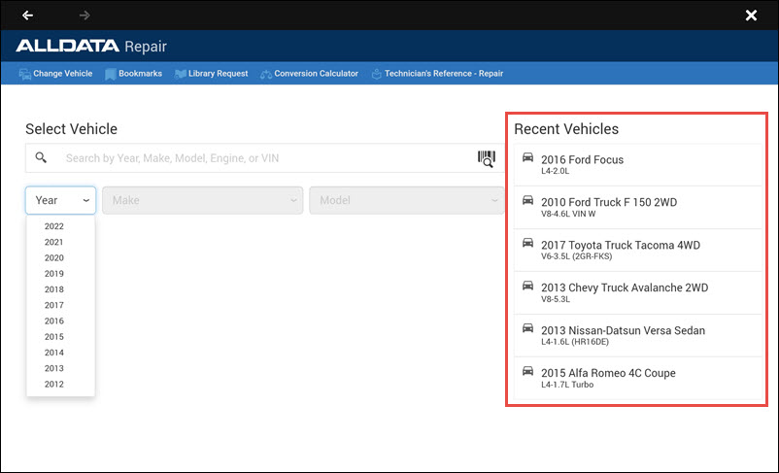Image resolution: width=779 pixels, height=473 pixels.
Task: Go back with the left arrow icon
Action: [x=28, y=16]
